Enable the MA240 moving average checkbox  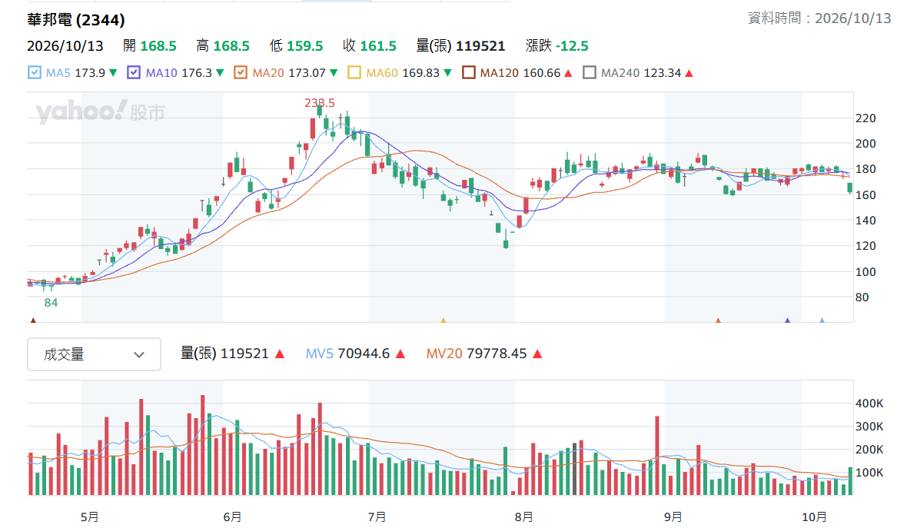pos(590,73)
